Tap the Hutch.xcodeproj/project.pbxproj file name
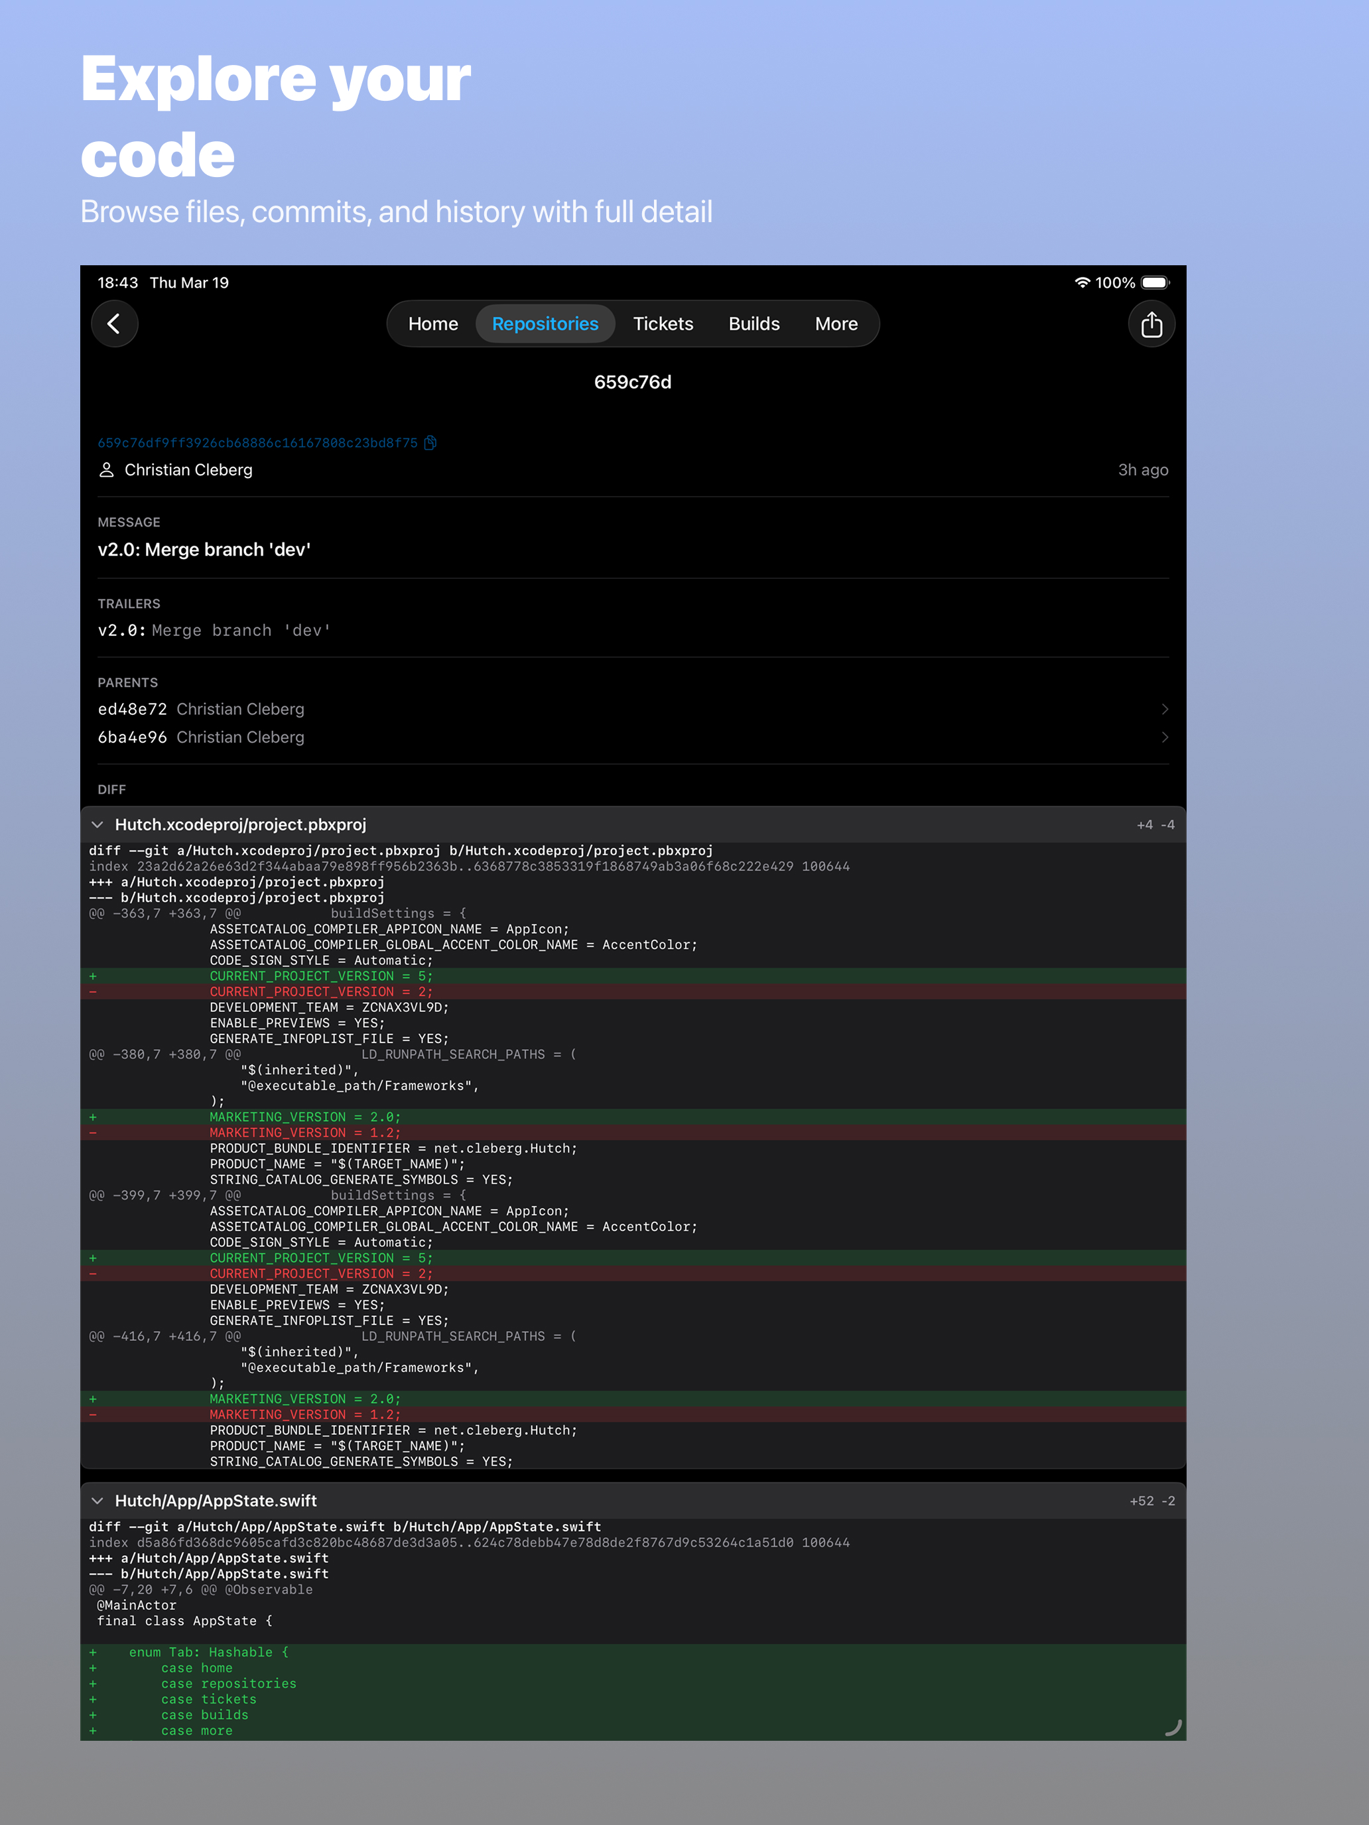 click(240, 824)
